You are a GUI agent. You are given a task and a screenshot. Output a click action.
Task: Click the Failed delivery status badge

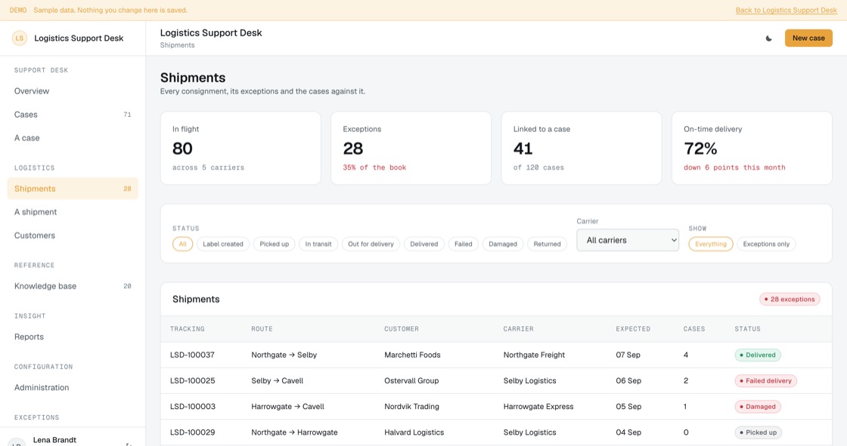[765, 381]
